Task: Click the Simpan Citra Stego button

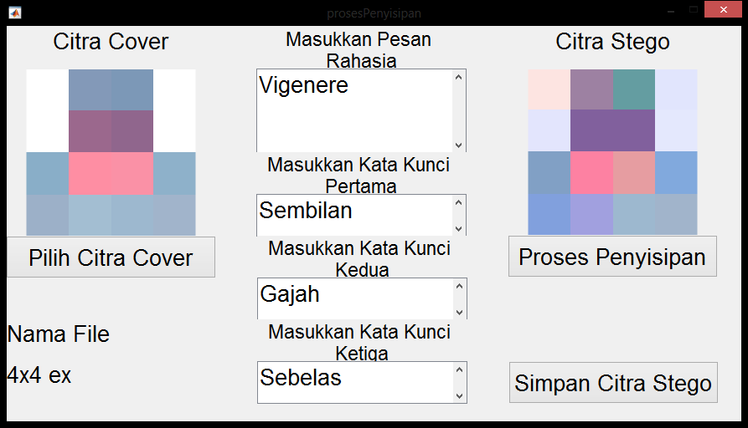Action: tap(613, 383)
